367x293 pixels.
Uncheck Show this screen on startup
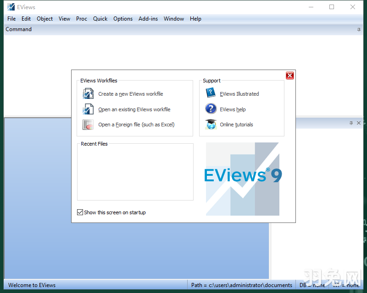point(80,212)
